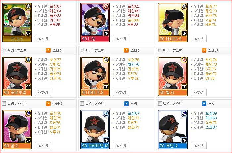Check the box above 마이크.S card
Image resolution: width=232 pixels, height=153 pixels.
pos(82,50)
